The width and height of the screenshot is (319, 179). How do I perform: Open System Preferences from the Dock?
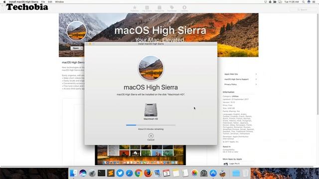[204, 173]
